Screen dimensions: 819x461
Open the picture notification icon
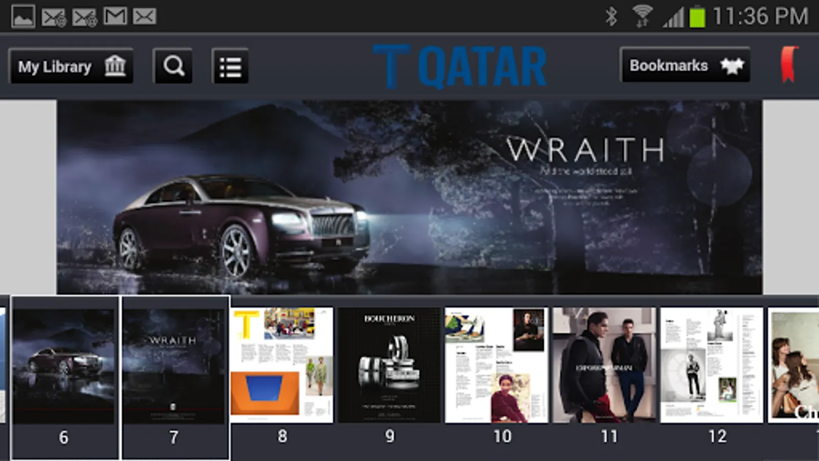point(23,16)
